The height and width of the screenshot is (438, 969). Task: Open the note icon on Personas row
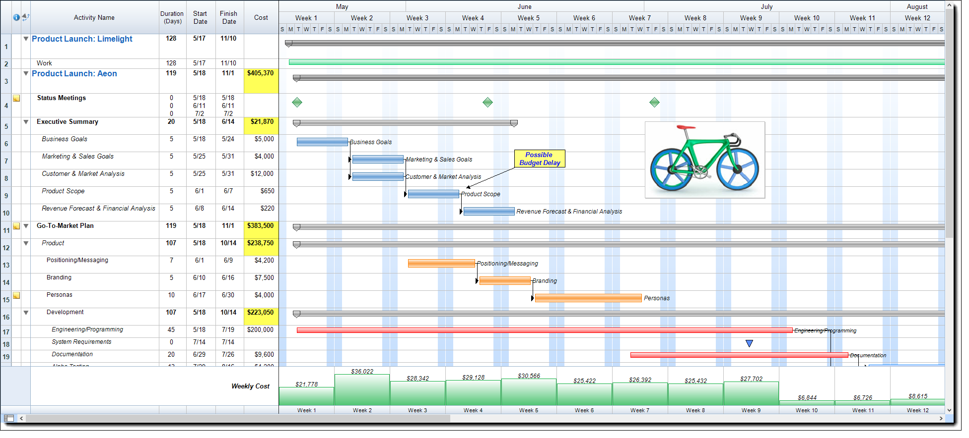click(x=16, y=296)
